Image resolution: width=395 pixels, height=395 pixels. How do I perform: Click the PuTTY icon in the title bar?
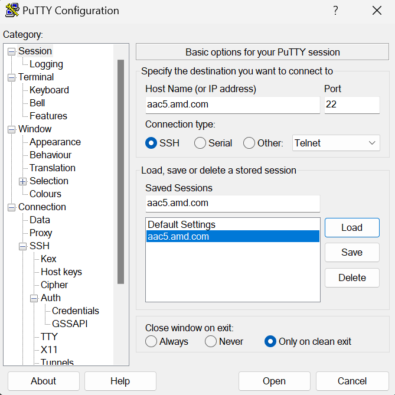(12, 10)
